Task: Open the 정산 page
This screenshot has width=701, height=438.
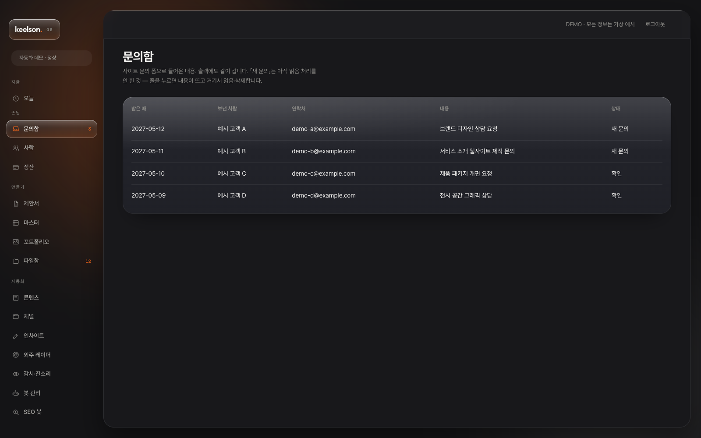Action: coord(52,167)
